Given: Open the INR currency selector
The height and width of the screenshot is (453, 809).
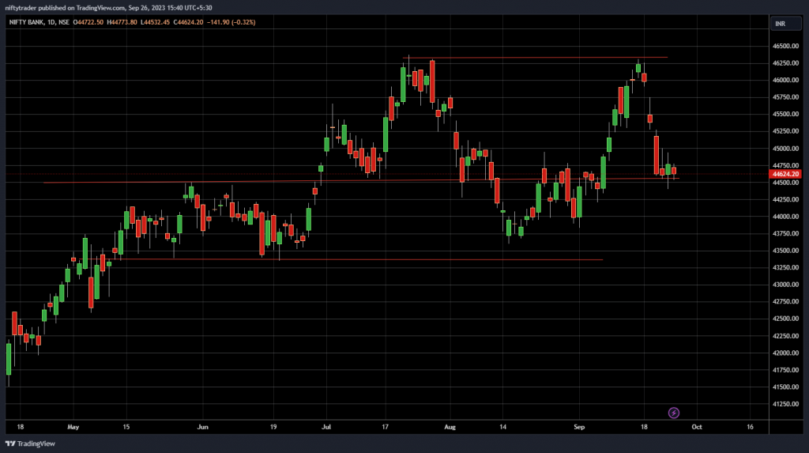Looking at the screenshot, I should 785,24.
